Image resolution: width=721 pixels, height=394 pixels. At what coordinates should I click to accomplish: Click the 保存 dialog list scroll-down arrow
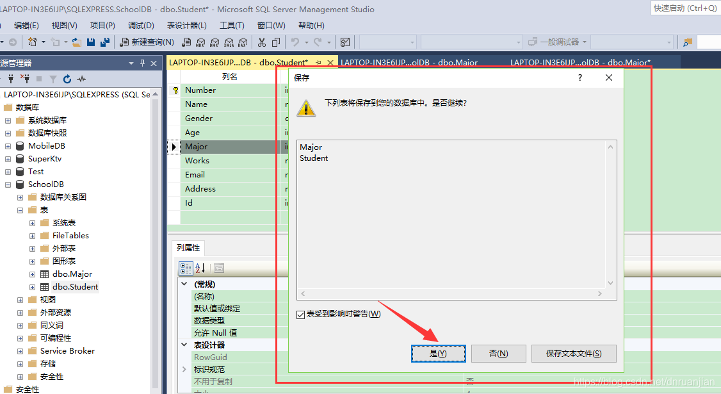[x=611, y=283]
